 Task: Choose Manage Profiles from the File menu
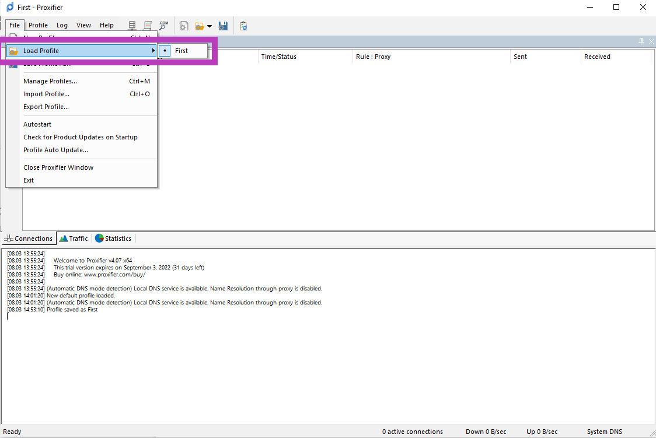(50, 81)
